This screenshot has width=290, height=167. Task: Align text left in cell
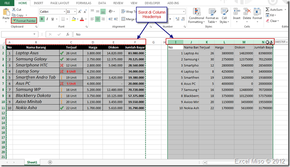click(x=92, y=19)
